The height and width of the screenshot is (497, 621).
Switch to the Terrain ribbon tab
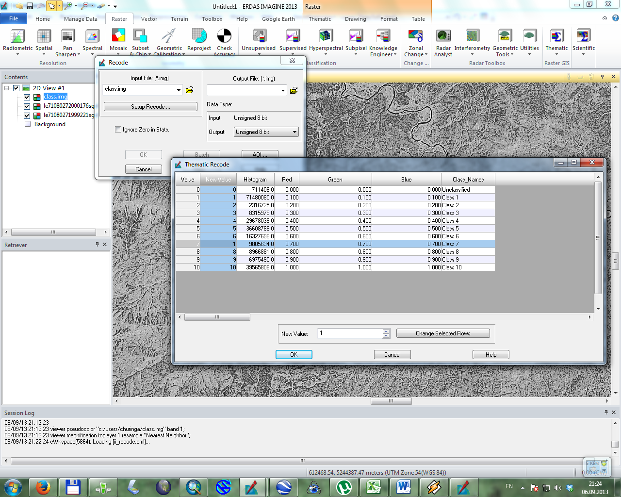coord(179,19)
